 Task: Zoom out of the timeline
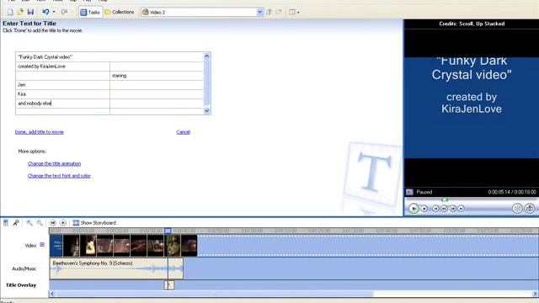pos(40,223)
